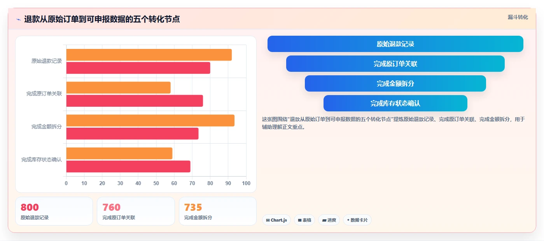Click the red bar for 完成金额拆分
The width and height of the screenshot is (544, 241).
point(132,134)
